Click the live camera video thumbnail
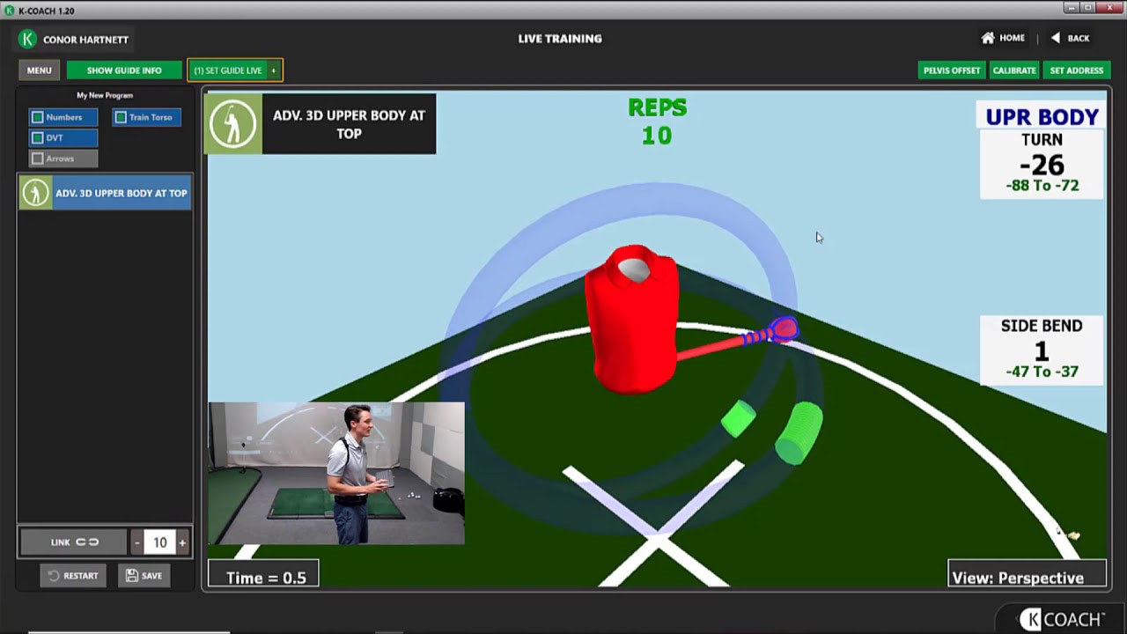This screenshot has height=634, width=1127. coord(336,474)
